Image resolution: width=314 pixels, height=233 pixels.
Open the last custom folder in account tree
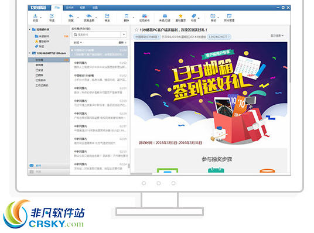point(42,85)
